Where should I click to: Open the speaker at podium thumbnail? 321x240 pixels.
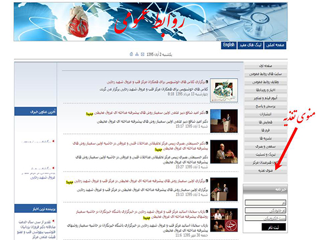pyautogui.click(x=224, y=121)
